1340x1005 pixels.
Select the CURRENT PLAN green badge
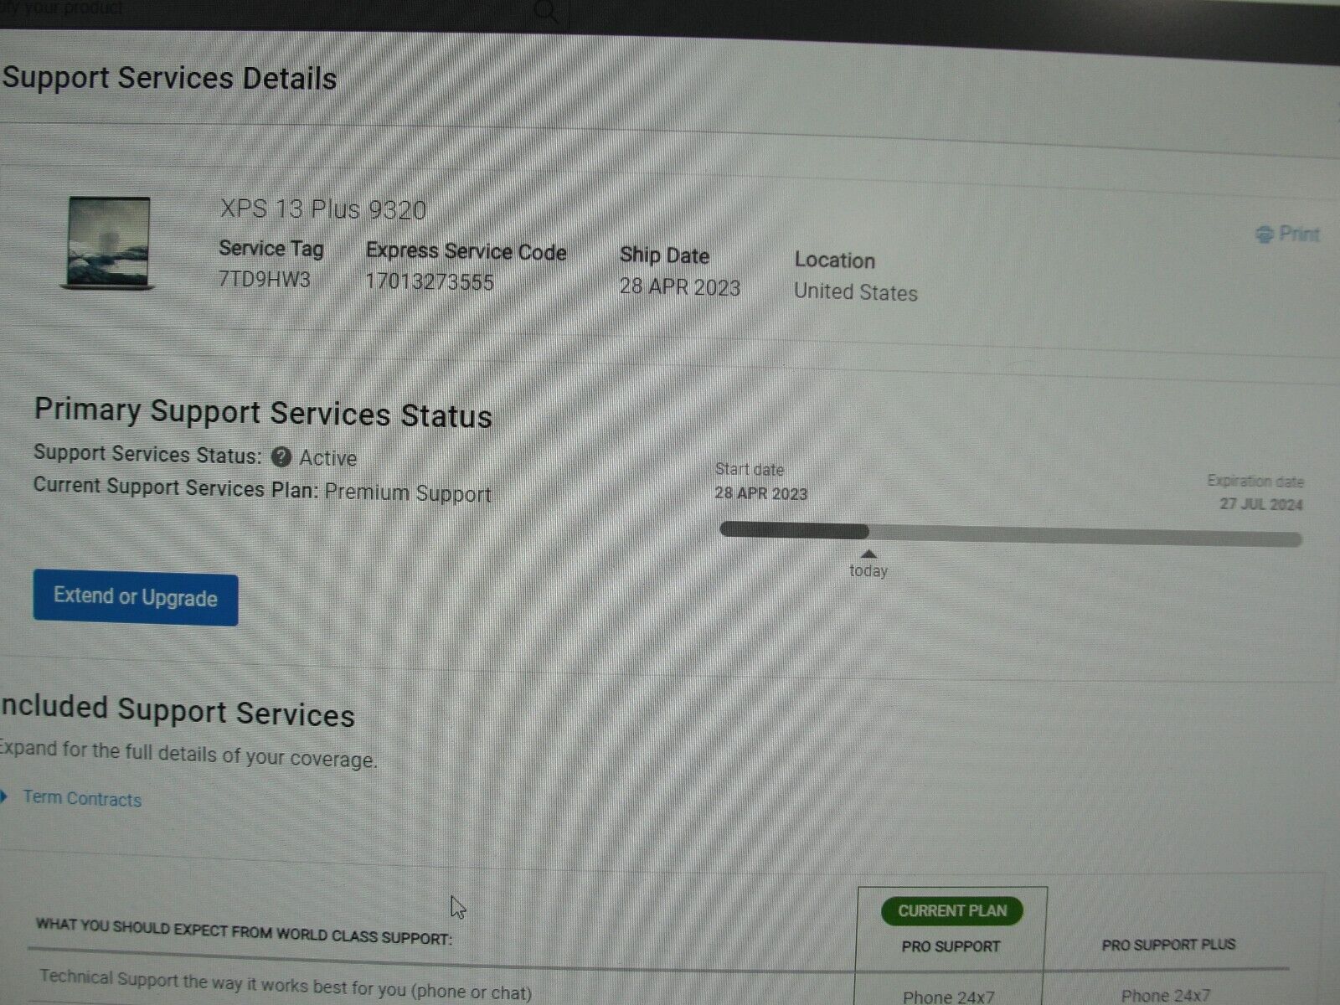(x=952, y=910)
